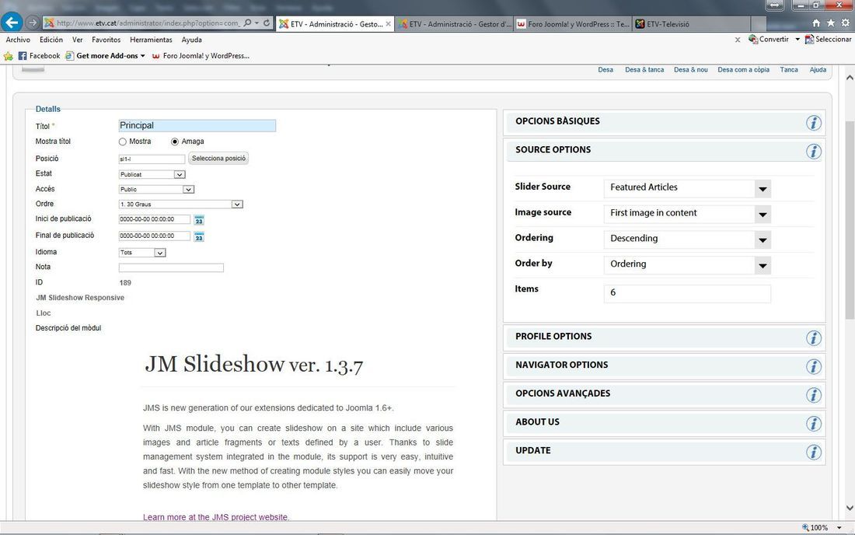This screenshot has height=535, width=855.
Task: Click the Nota input field
Action: click(171, 267)
